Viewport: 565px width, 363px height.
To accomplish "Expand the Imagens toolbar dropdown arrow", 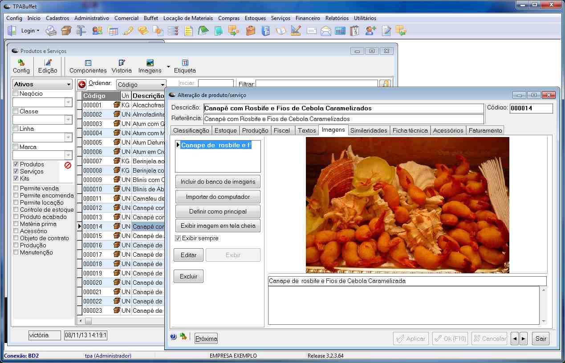I will [x=168, y=67].
